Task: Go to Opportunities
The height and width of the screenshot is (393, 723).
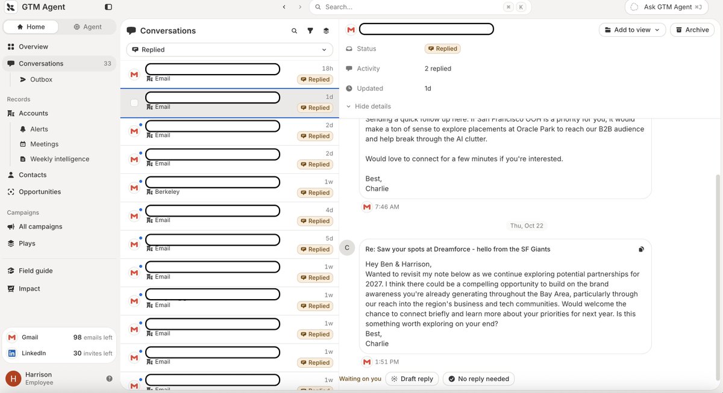Action: 60,192
